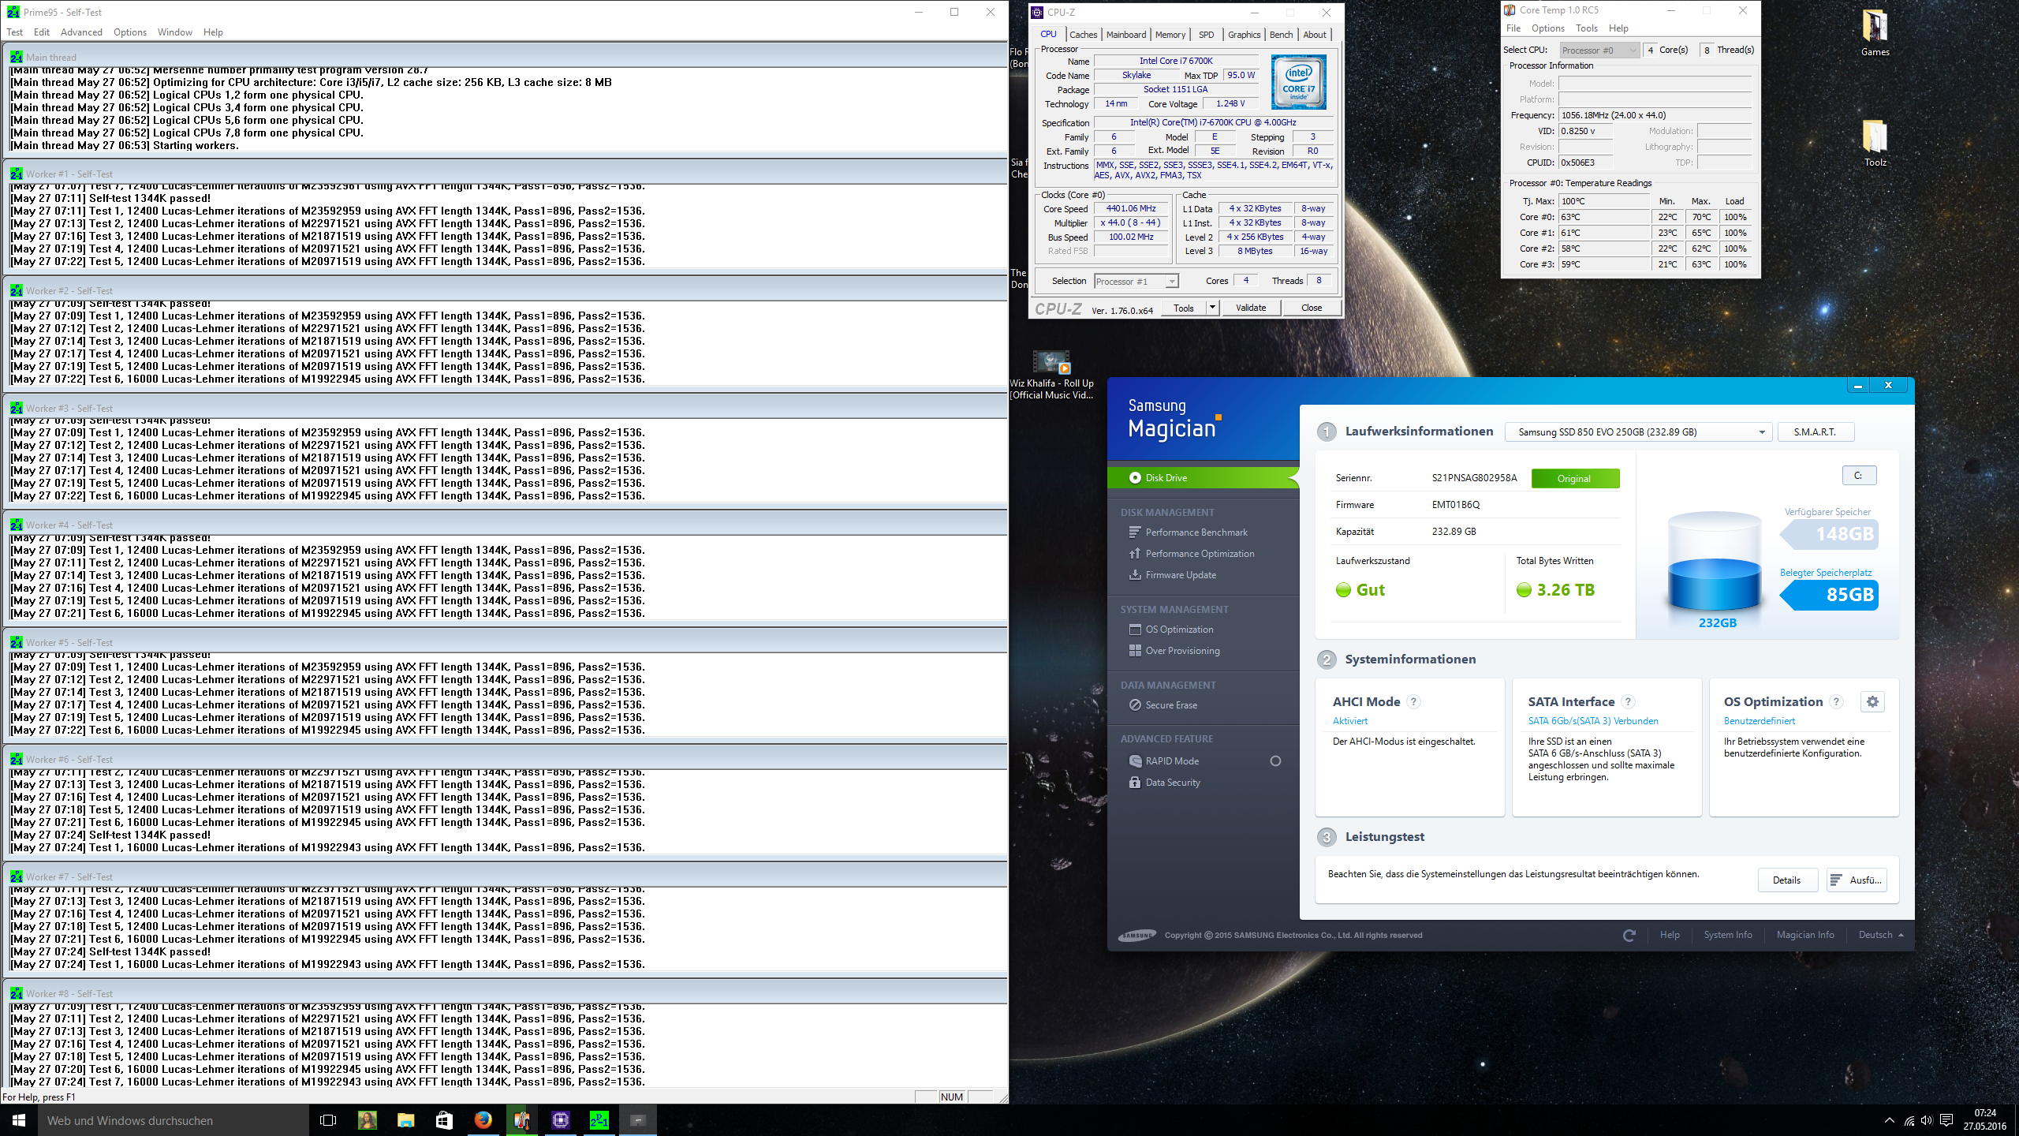2019x1136 pixels.
Task: Open Performance Benchmark in Samsung Magician
Action: 1196,532
